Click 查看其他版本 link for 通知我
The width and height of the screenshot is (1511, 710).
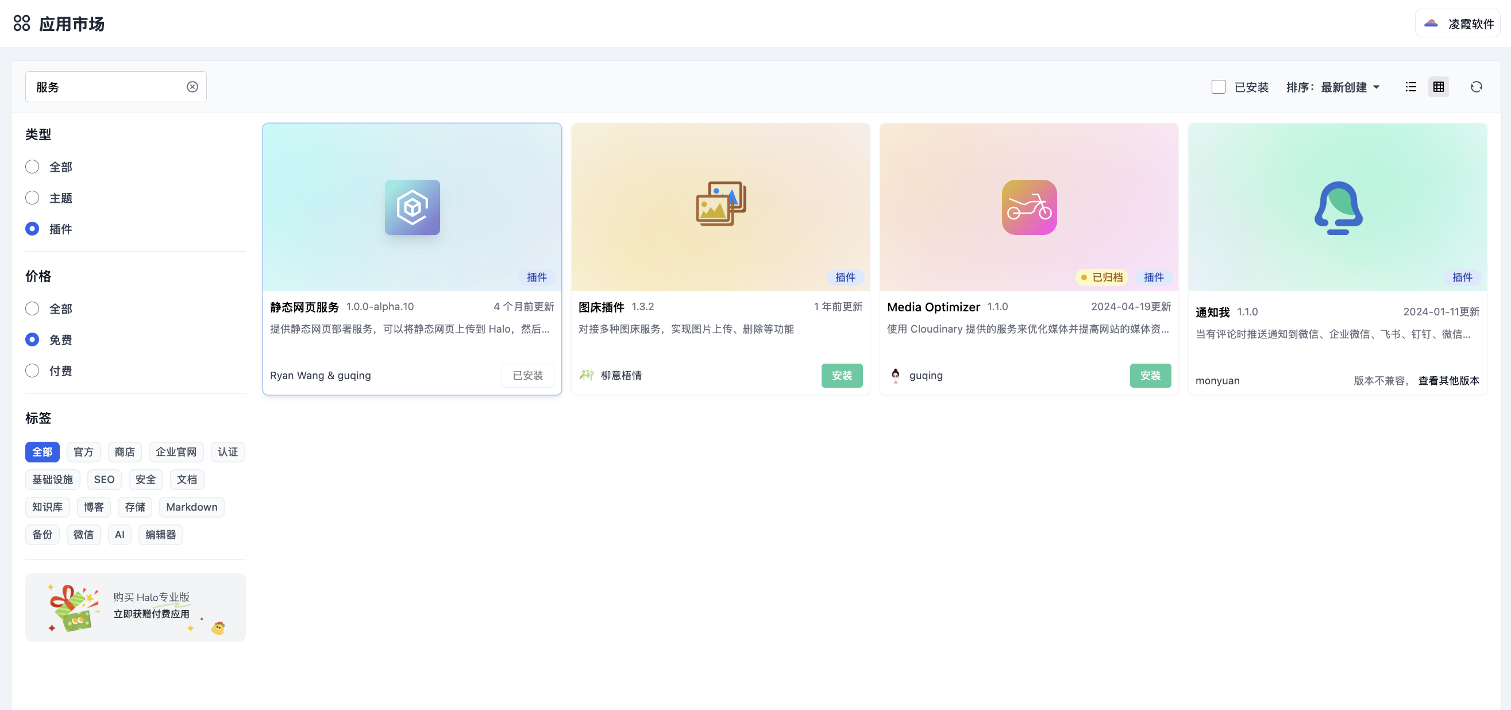point(1448,380)
